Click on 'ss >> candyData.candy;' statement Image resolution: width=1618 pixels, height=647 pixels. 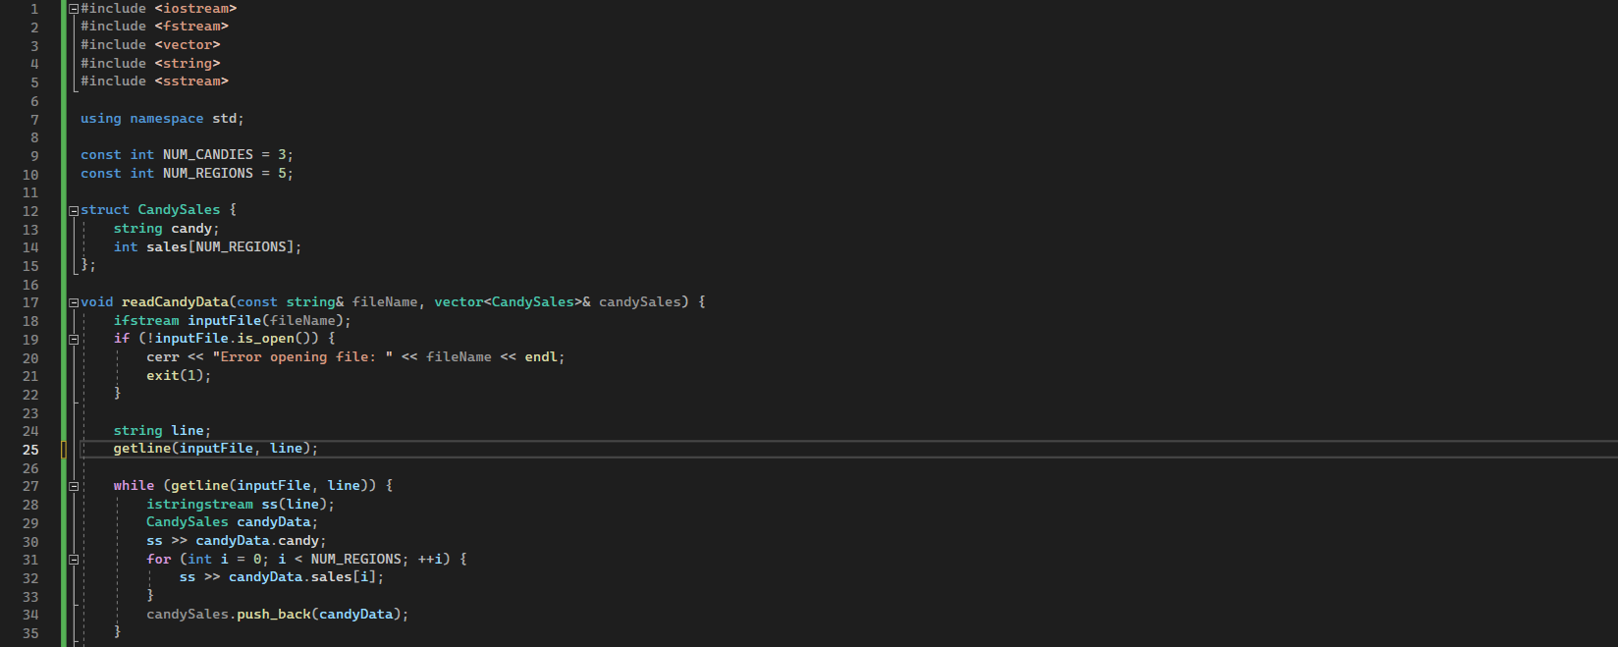(237, 541)
